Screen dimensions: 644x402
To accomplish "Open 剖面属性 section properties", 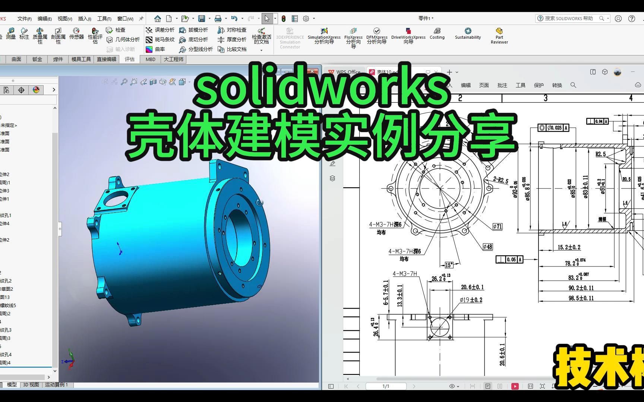I will click(x=58, y=36).
